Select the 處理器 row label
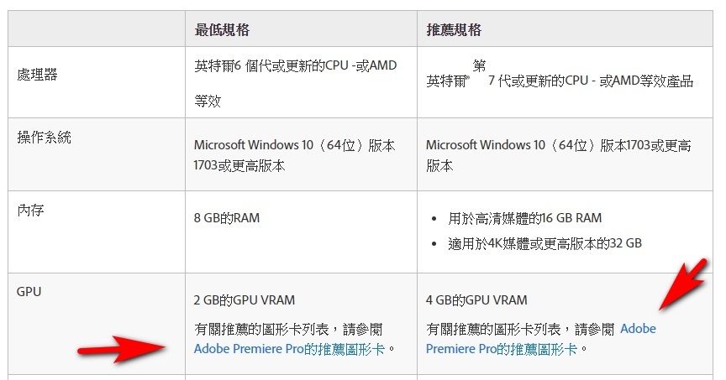The width and height of the screenshot is (726, 380). [x=37, y=75]
